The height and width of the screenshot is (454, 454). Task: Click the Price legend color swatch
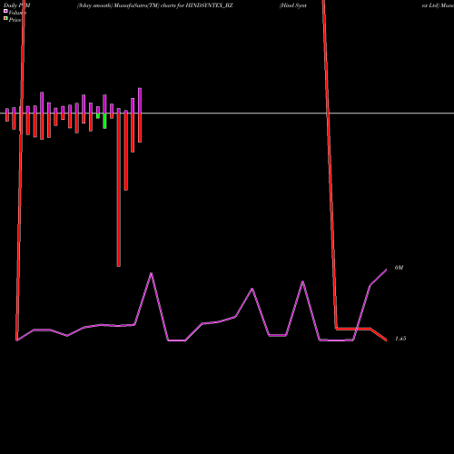coord(5,18)
